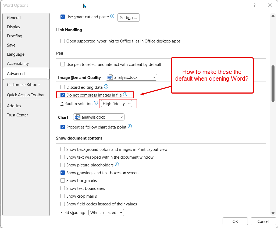Open the Chart document dropdown

point(99,117)
